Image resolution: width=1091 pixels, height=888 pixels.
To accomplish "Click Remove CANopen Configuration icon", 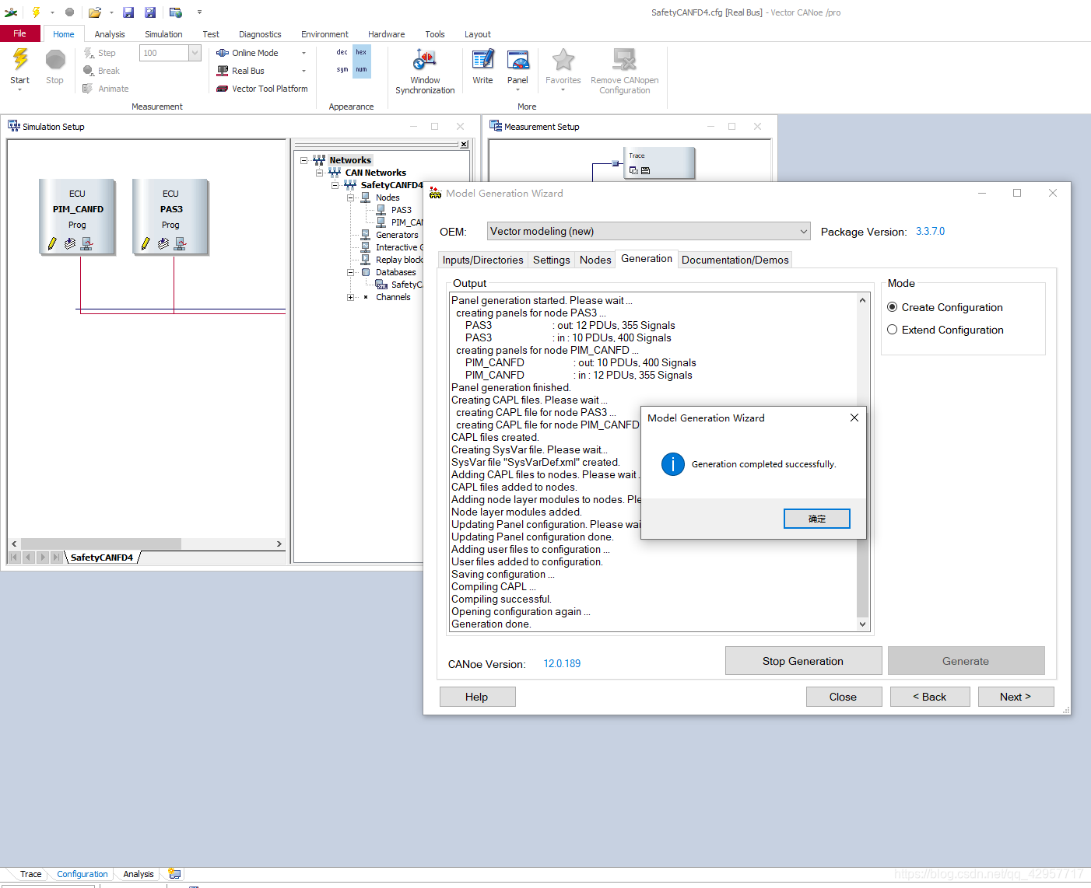I will coord(624,60).
